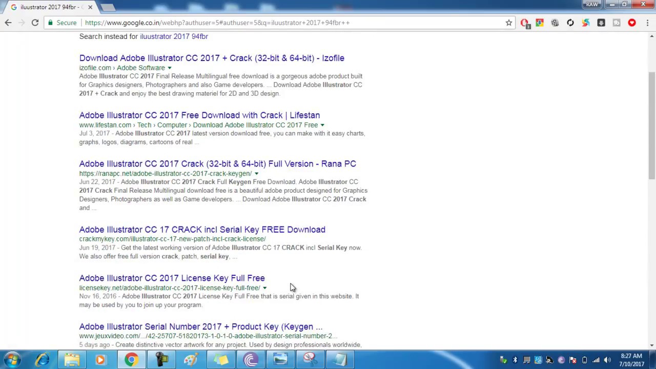Open the Windows Start menu
The height and width of the screenshot is (369, 656).
(12, 360)
